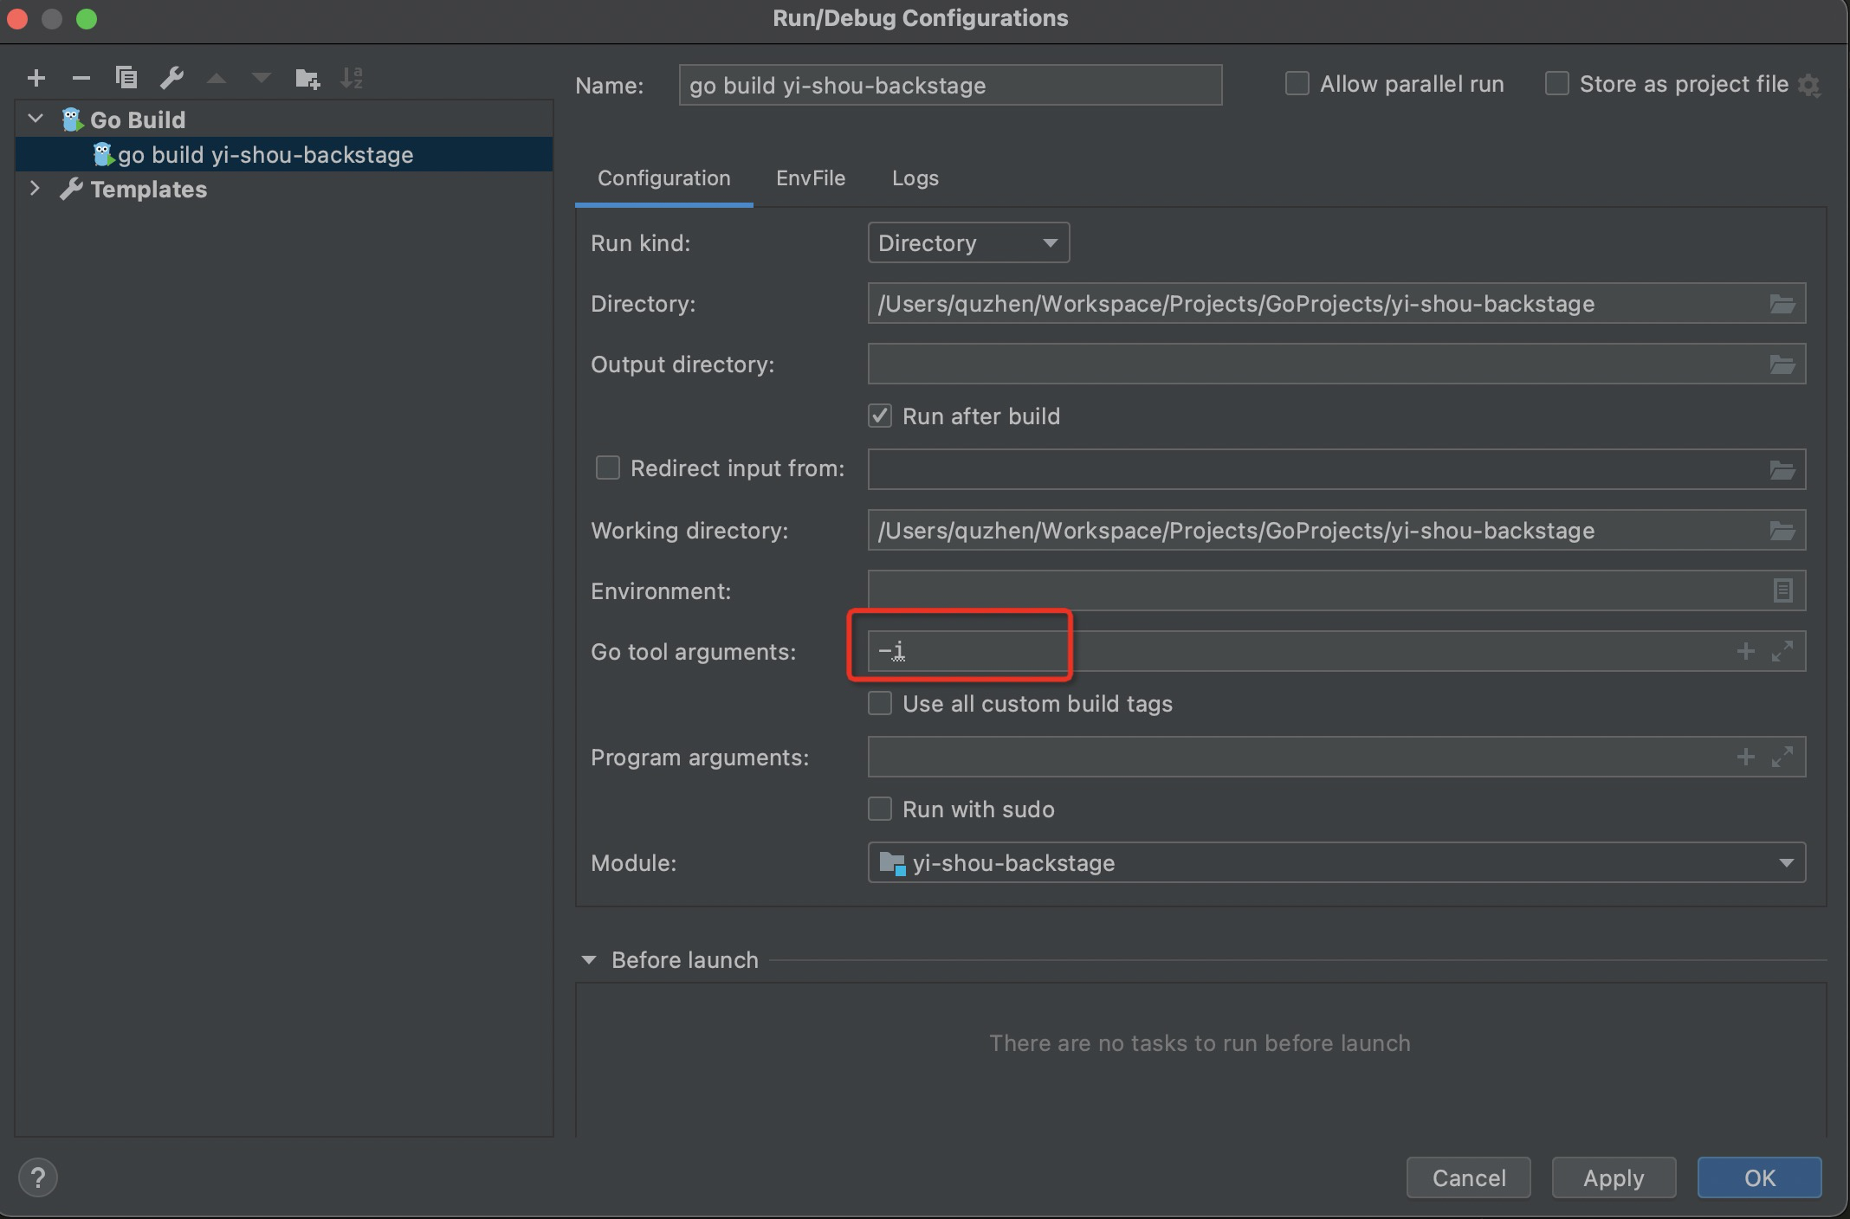The height and width of the screenshot is (1219, 1850).
Task: Open Environment variables editor icon
Action: click(1782, 591)
